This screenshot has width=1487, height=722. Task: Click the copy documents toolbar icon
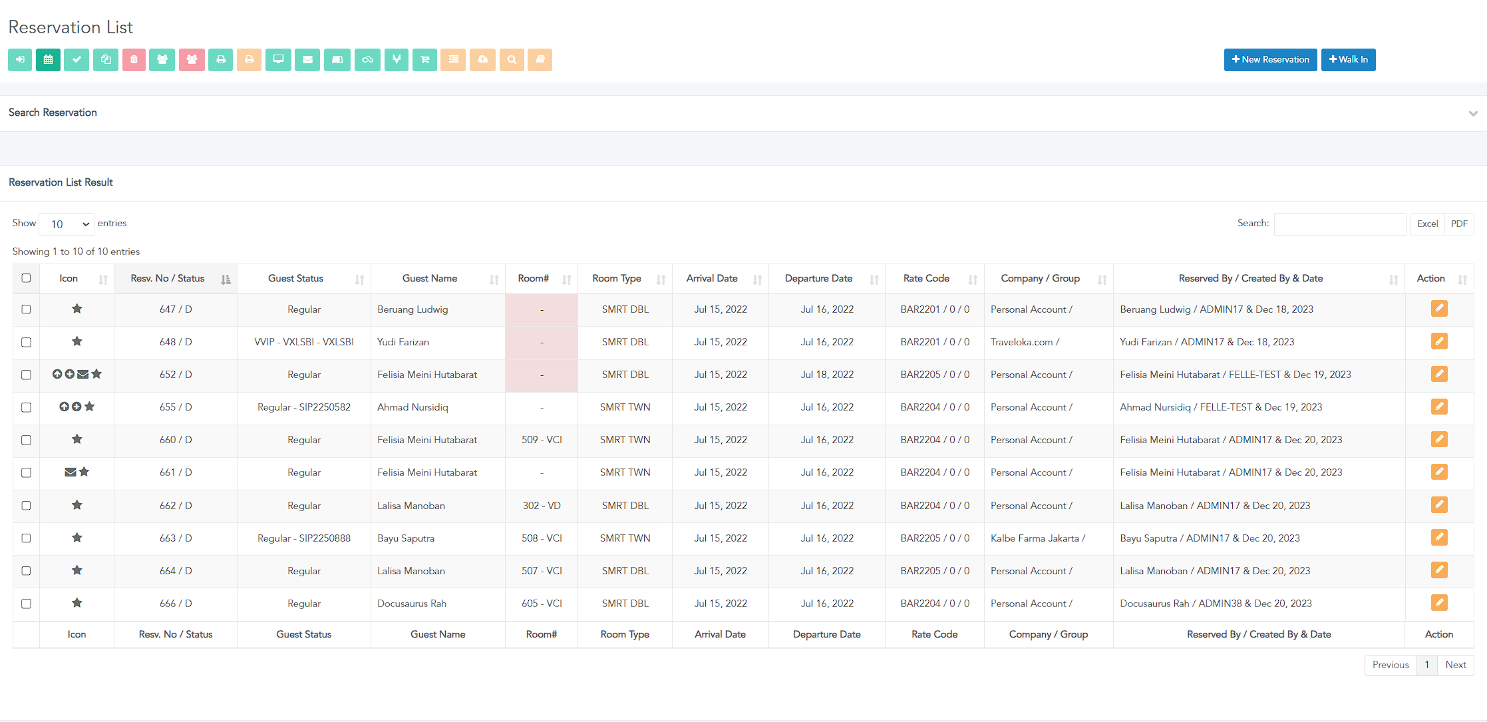tap(106, 60)
